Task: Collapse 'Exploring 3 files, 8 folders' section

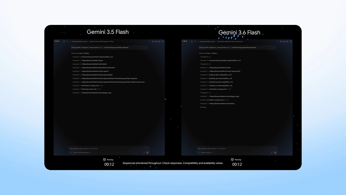Action: [81, 53]
